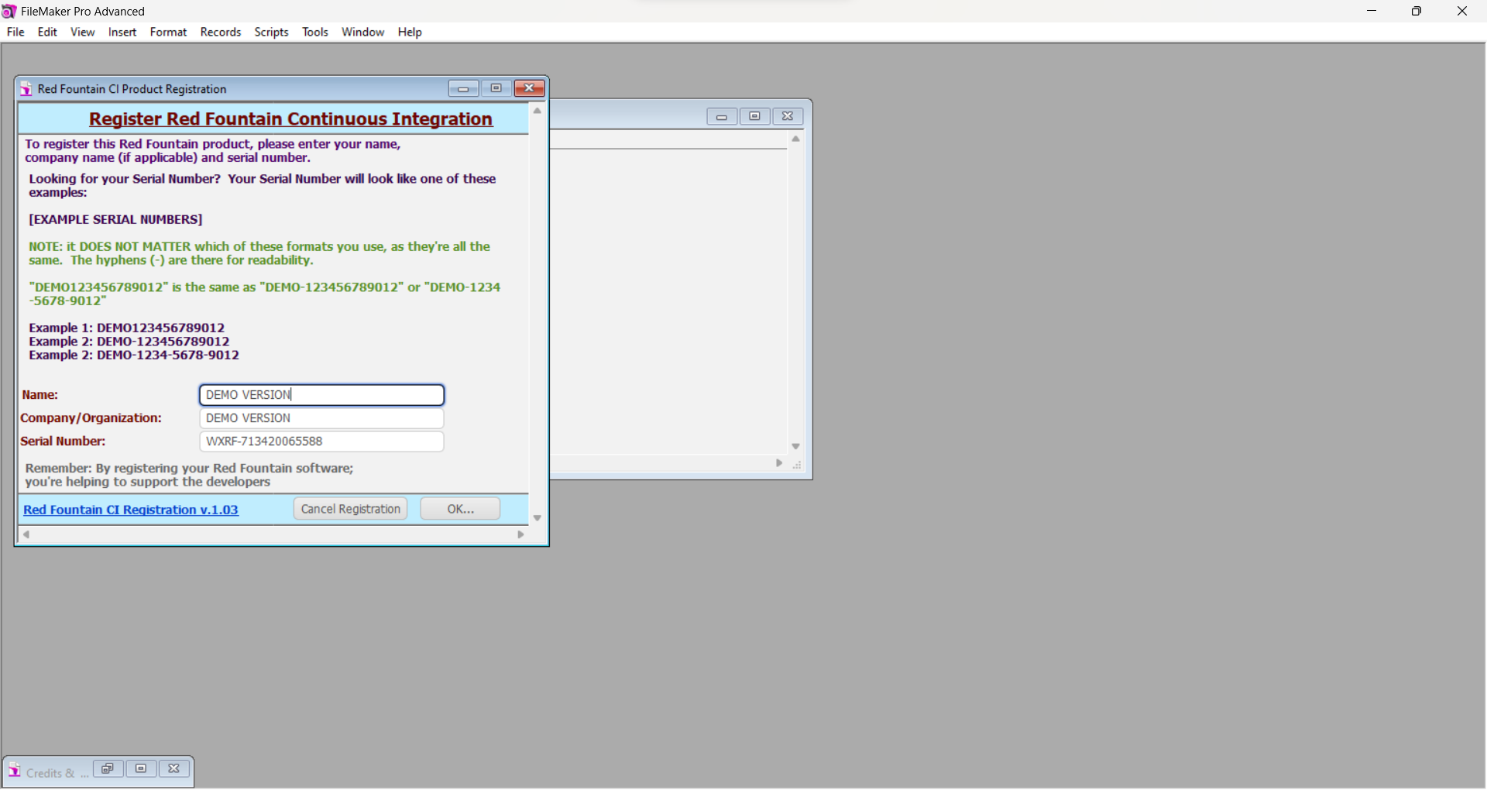
Task: Click the Red Fountain registration window icon
Action: tap(26, 89)
